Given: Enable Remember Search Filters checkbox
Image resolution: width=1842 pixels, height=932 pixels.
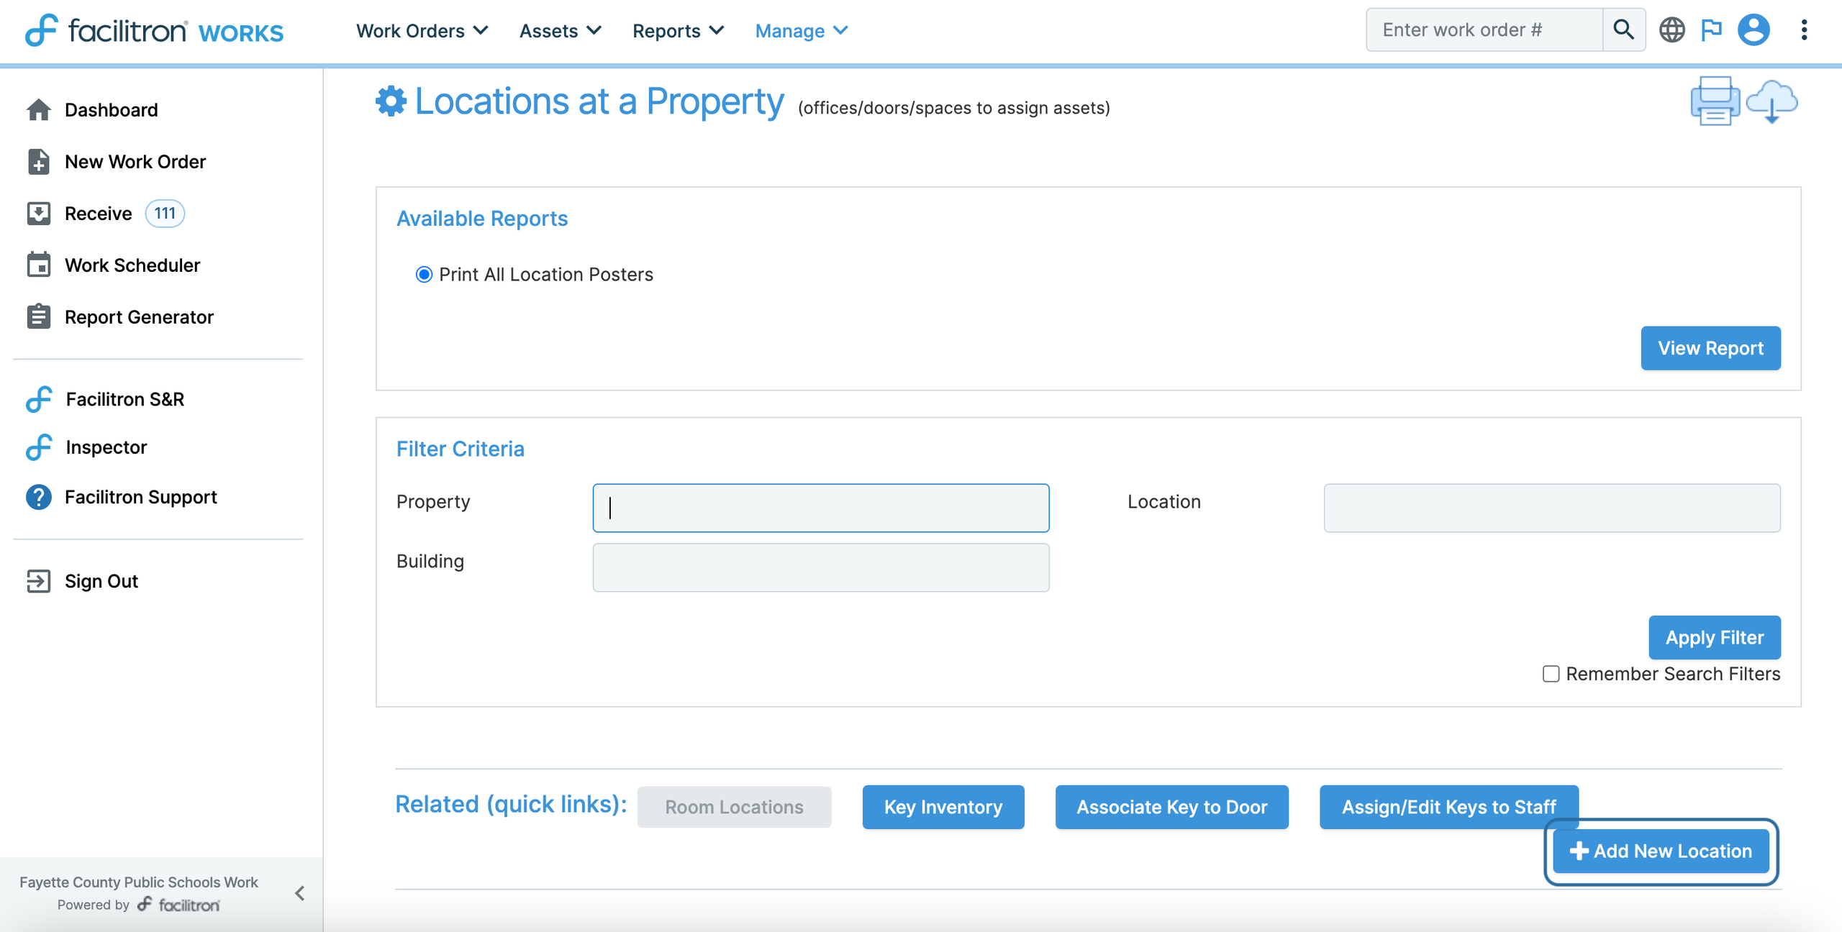Looking at the screenshot, I should (1551, 674).
